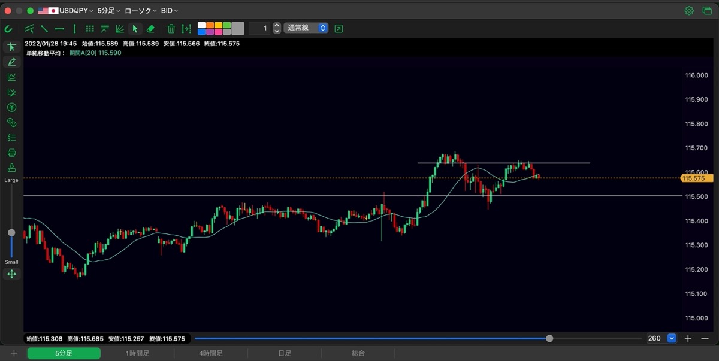Viewport: 719px width, 361px height.
Task: Toggle the four-way move arrows button
Action: click(x=11, y=274)
